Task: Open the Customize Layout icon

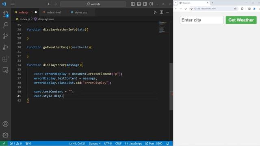Action: (151, 4)
